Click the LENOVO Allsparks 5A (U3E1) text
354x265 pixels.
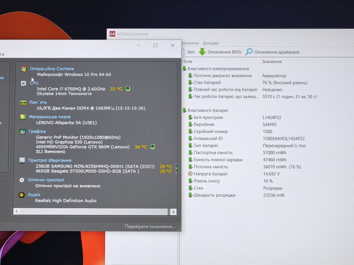tap(66, 122)
